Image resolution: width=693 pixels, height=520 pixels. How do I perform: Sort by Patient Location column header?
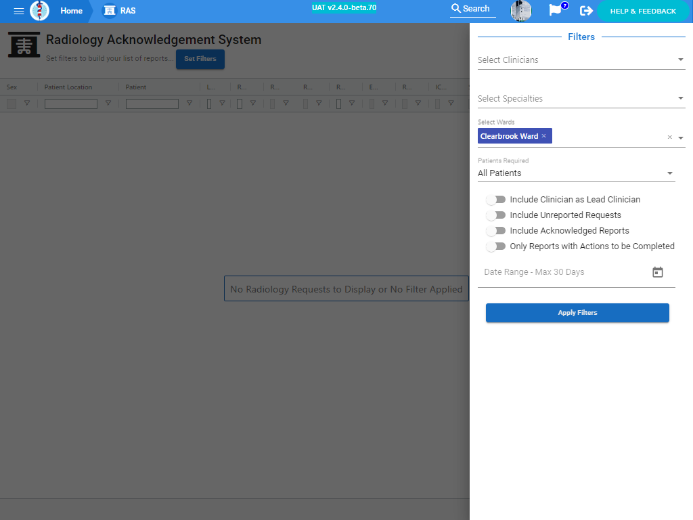68,87
